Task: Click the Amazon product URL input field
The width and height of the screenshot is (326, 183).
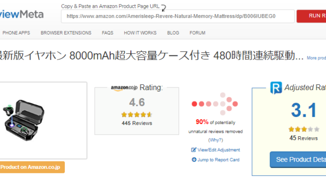Action: coord(178,16)
